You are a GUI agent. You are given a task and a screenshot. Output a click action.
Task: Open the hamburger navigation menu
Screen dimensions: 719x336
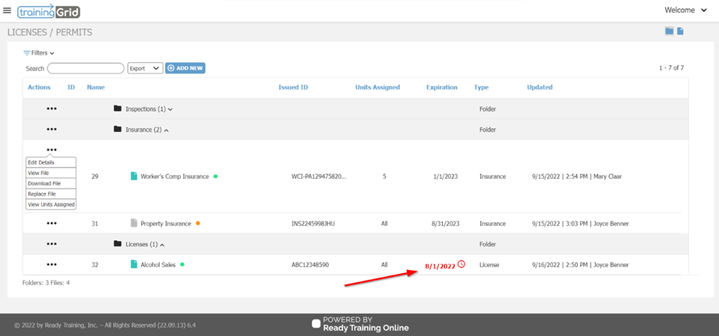point(8,10)
